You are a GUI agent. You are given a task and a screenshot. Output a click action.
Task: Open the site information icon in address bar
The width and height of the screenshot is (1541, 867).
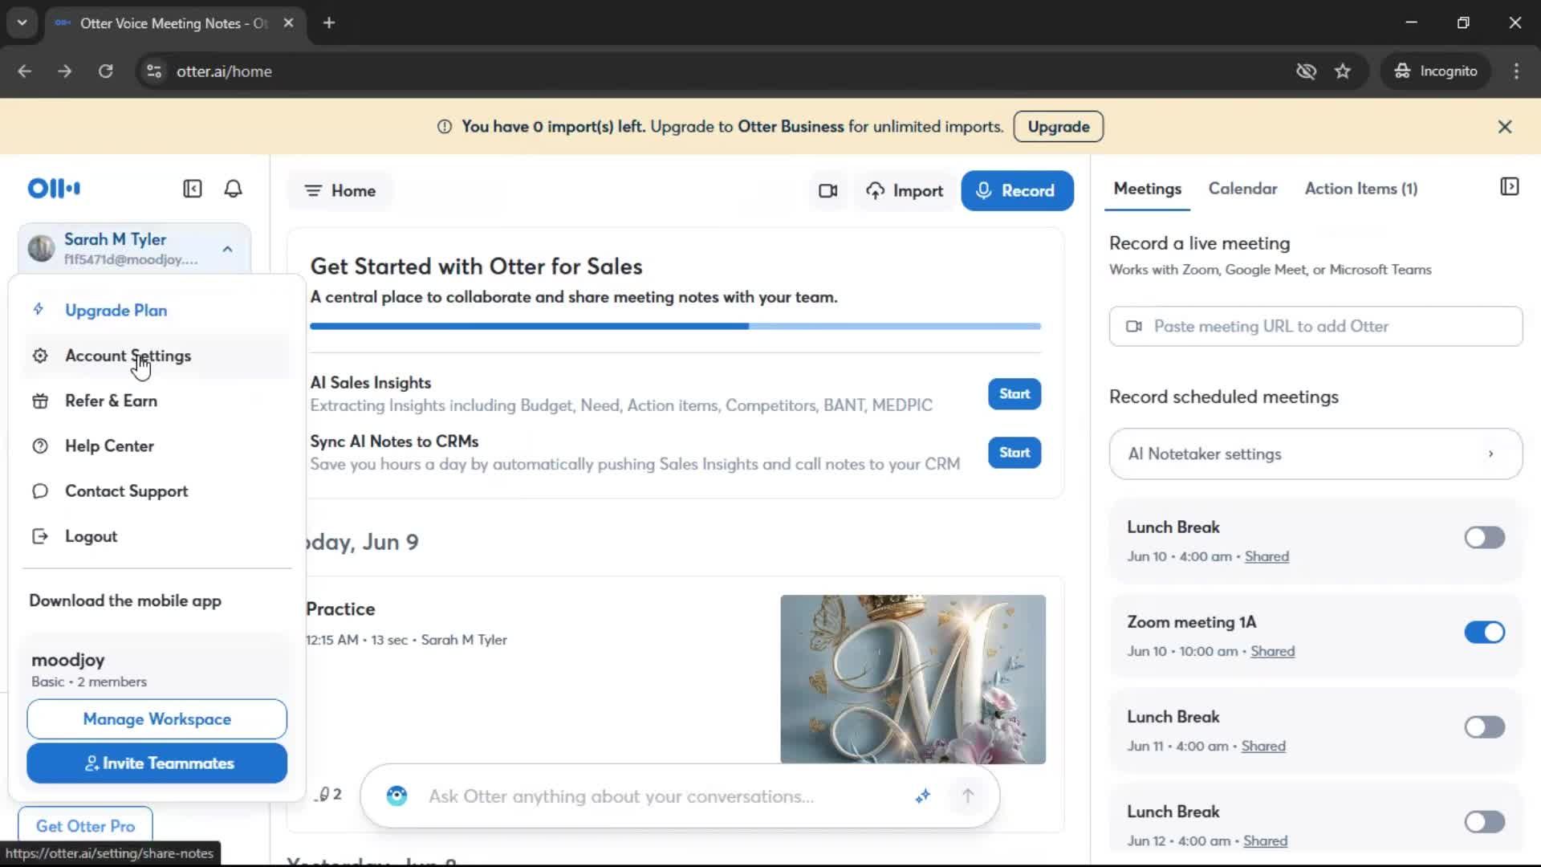click(154, 71)
